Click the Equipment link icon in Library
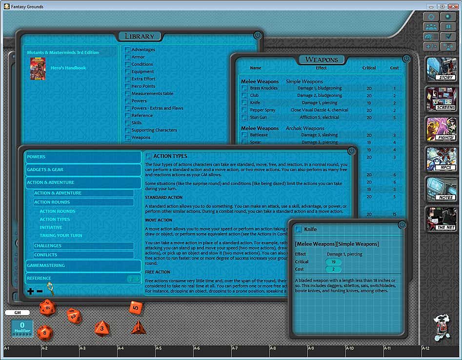 click(x=127, y=72)
